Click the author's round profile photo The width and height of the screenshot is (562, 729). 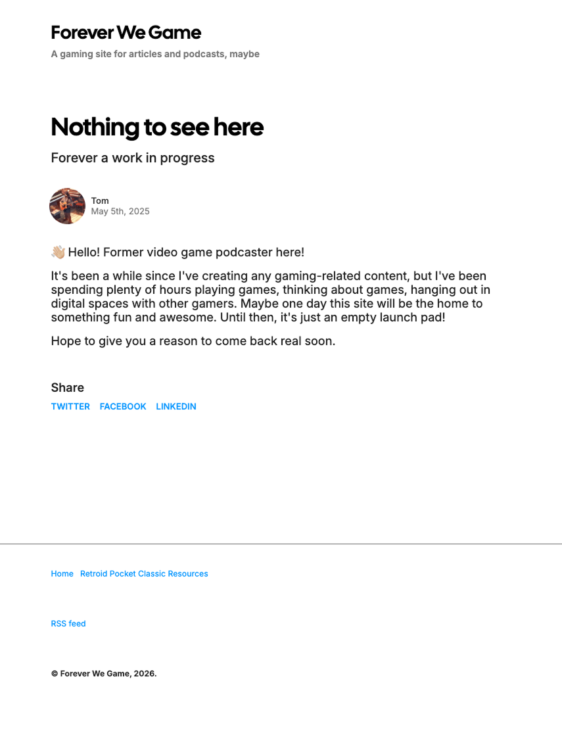coord(68,206)
